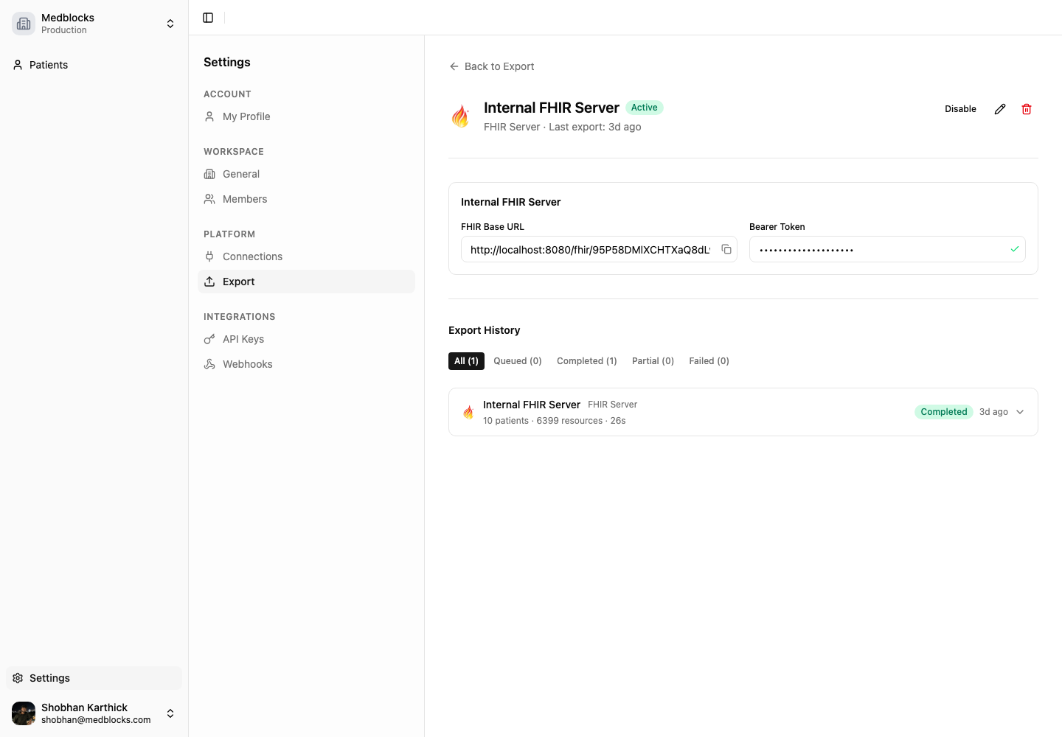This screenshot has height=737, width=1062.
Task: Click the Bearer Token green checkmark
Action: pyautogui.click(x=1015, y=249)
